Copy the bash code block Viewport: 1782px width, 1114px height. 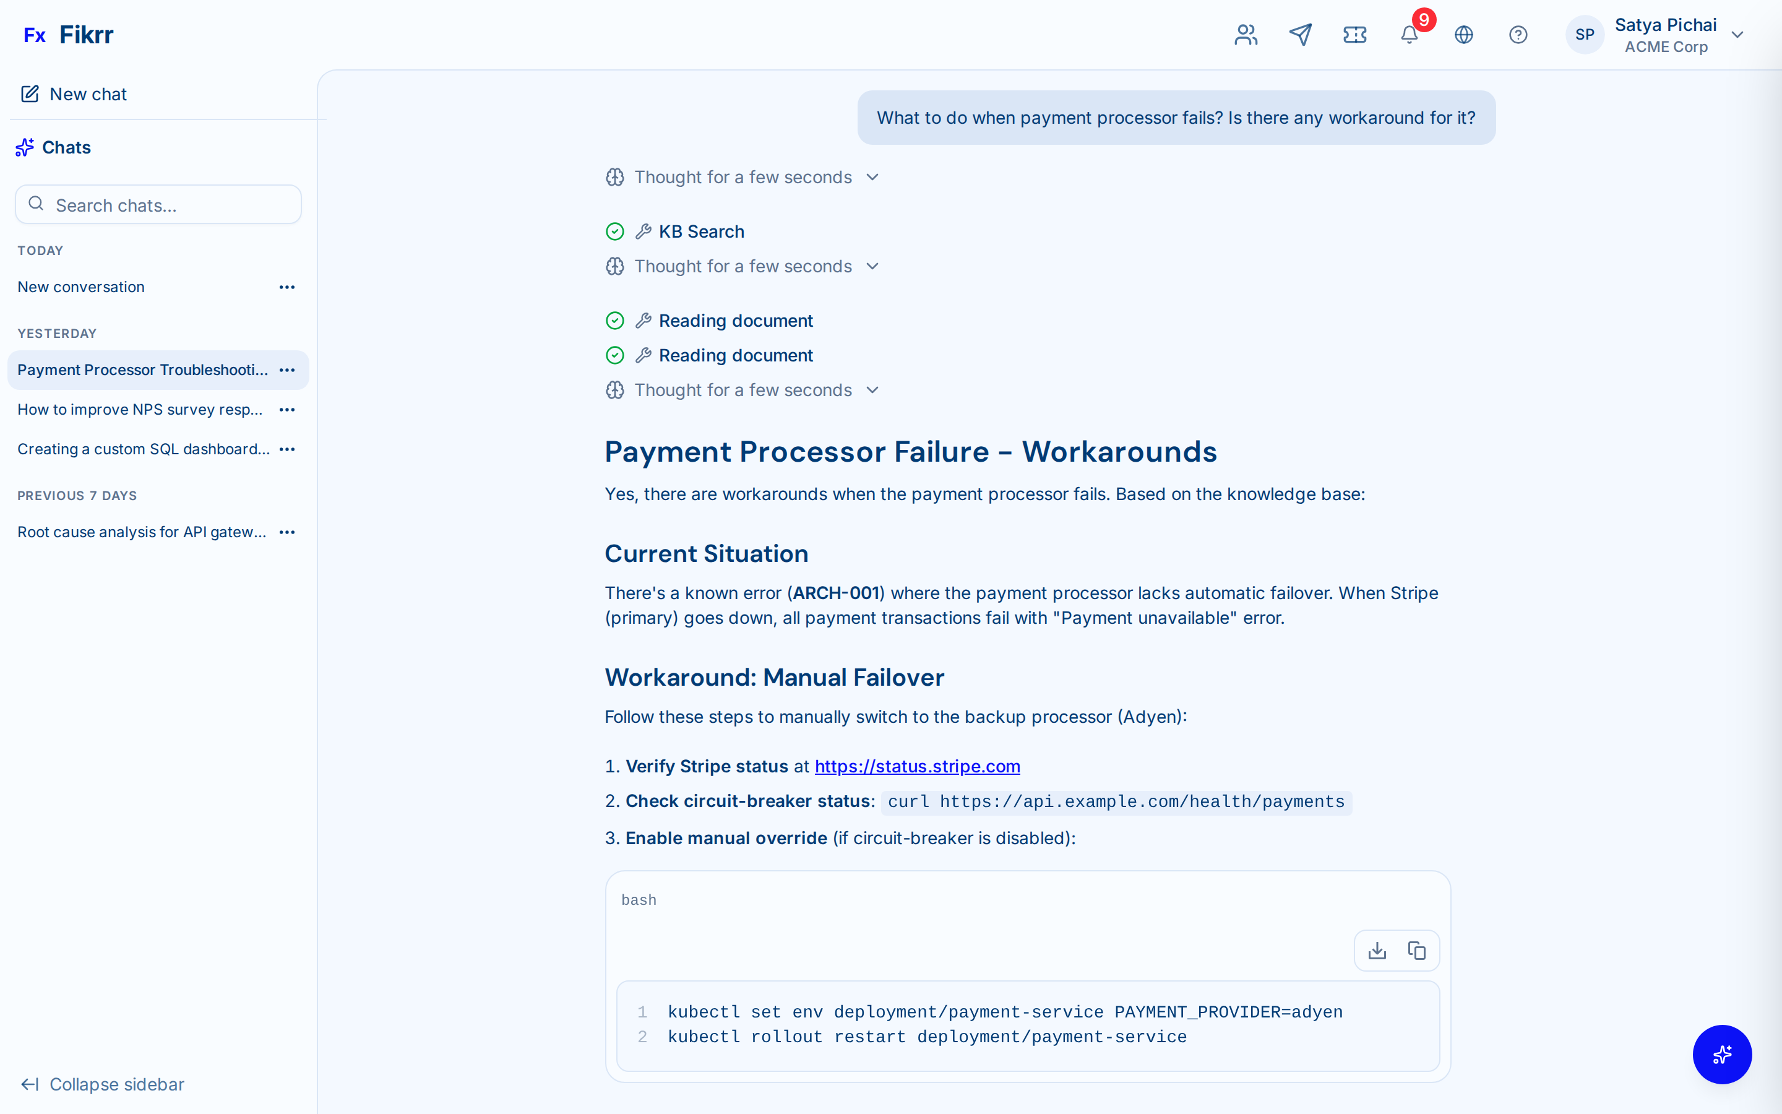click(1417, 951)
